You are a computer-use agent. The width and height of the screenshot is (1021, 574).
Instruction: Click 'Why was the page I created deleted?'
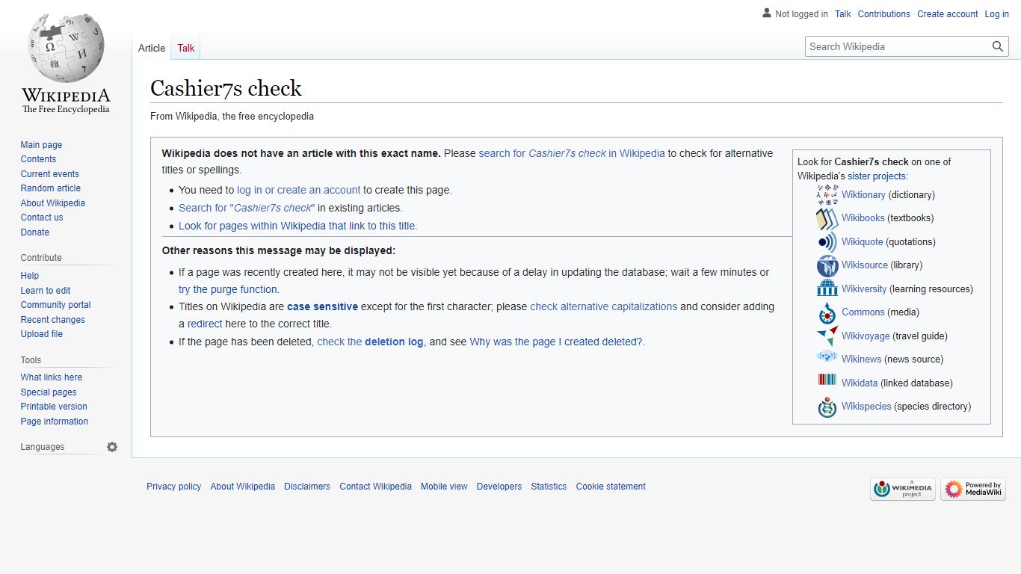coord(556,342)
